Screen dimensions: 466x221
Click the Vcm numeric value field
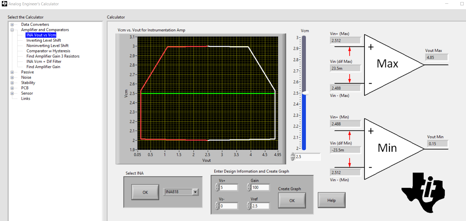[x=308, y=157]
